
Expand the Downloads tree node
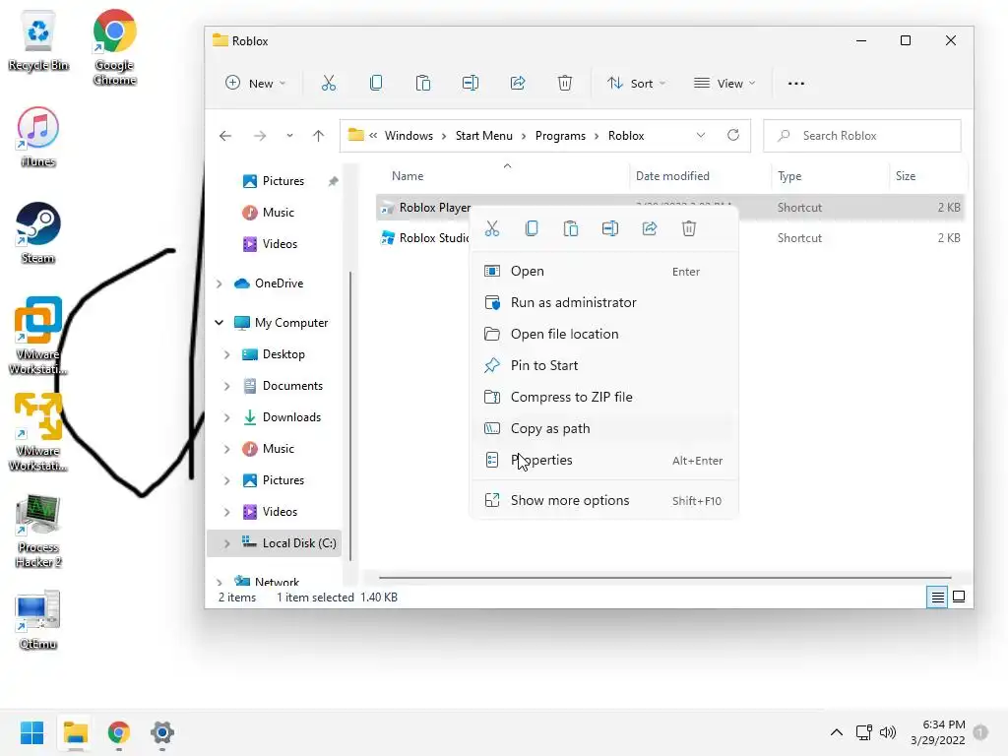point(227,417)
